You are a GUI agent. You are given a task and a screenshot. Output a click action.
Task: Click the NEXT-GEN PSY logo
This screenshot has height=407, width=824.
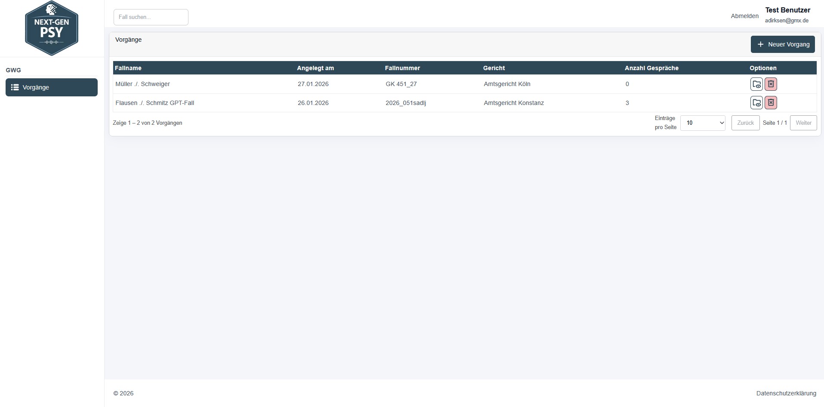click(x=52, y=28)
